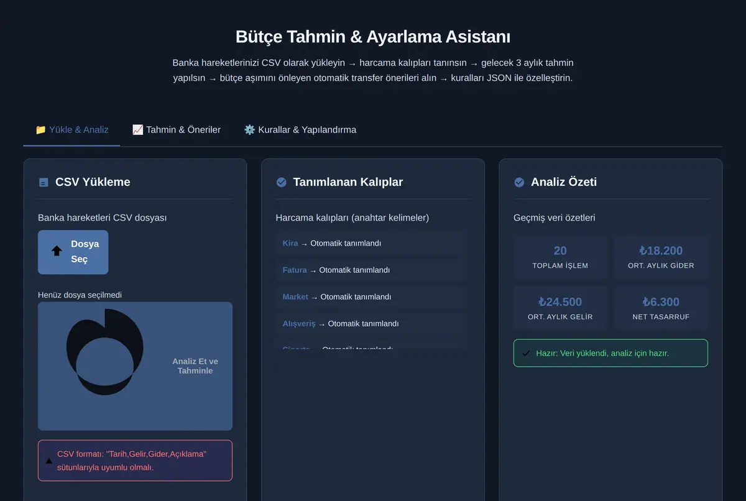
Task: Click the circular graphic in the analyze button
Action: coord(104,352)
